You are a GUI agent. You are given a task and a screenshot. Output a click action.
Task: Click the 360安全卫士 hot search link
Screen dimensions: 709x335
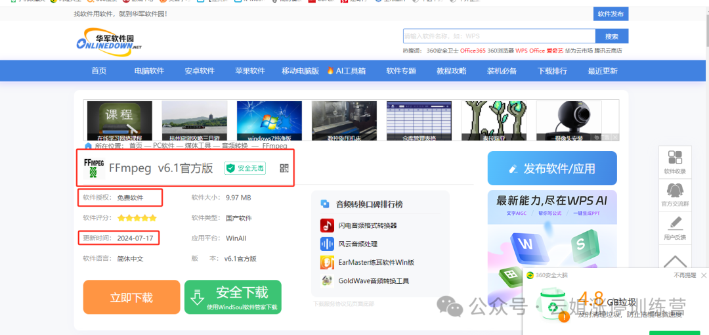(x=442, y=51)
